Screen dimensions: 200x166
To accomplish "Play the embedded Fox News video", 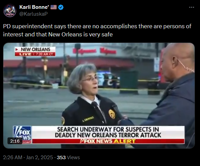I will coord(99,96).
